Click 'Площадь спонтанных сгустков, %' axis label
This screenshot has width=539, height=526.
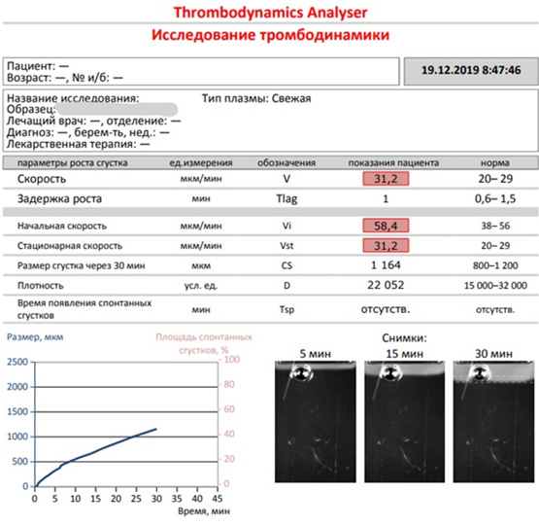click(204, 343)
